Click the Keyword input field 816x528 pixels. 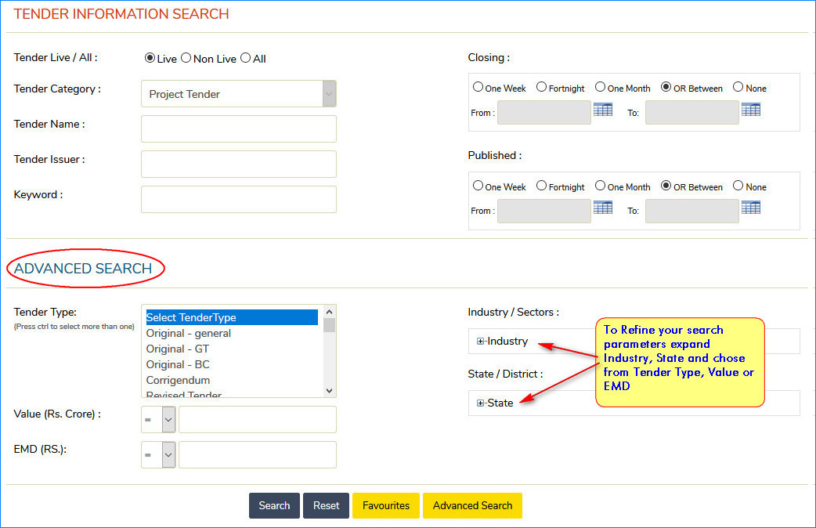239,199
